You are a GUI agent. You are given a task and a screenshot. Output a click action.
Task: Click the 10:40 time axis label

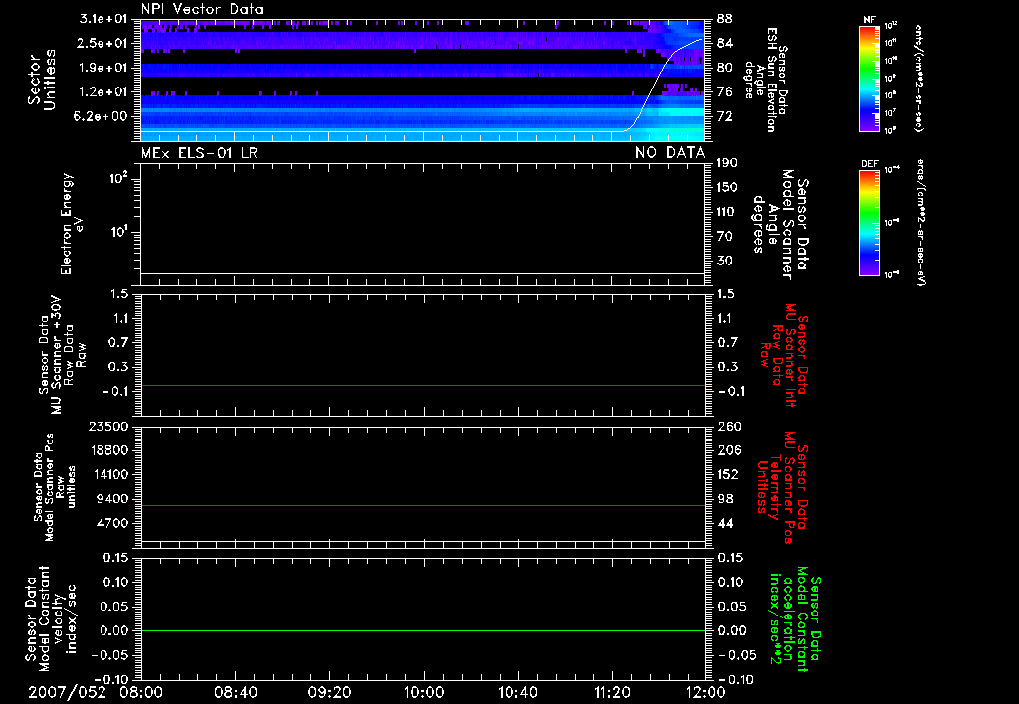(x=517, y=692)
